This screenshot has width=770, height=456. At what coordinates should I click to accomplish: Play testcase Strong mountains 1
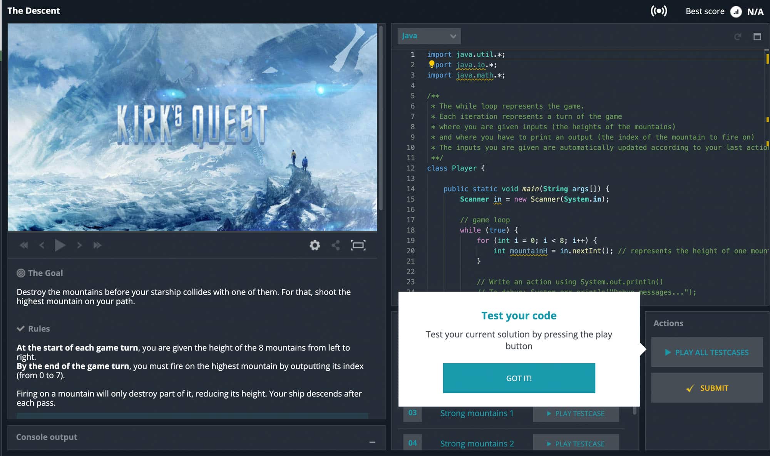576,413
